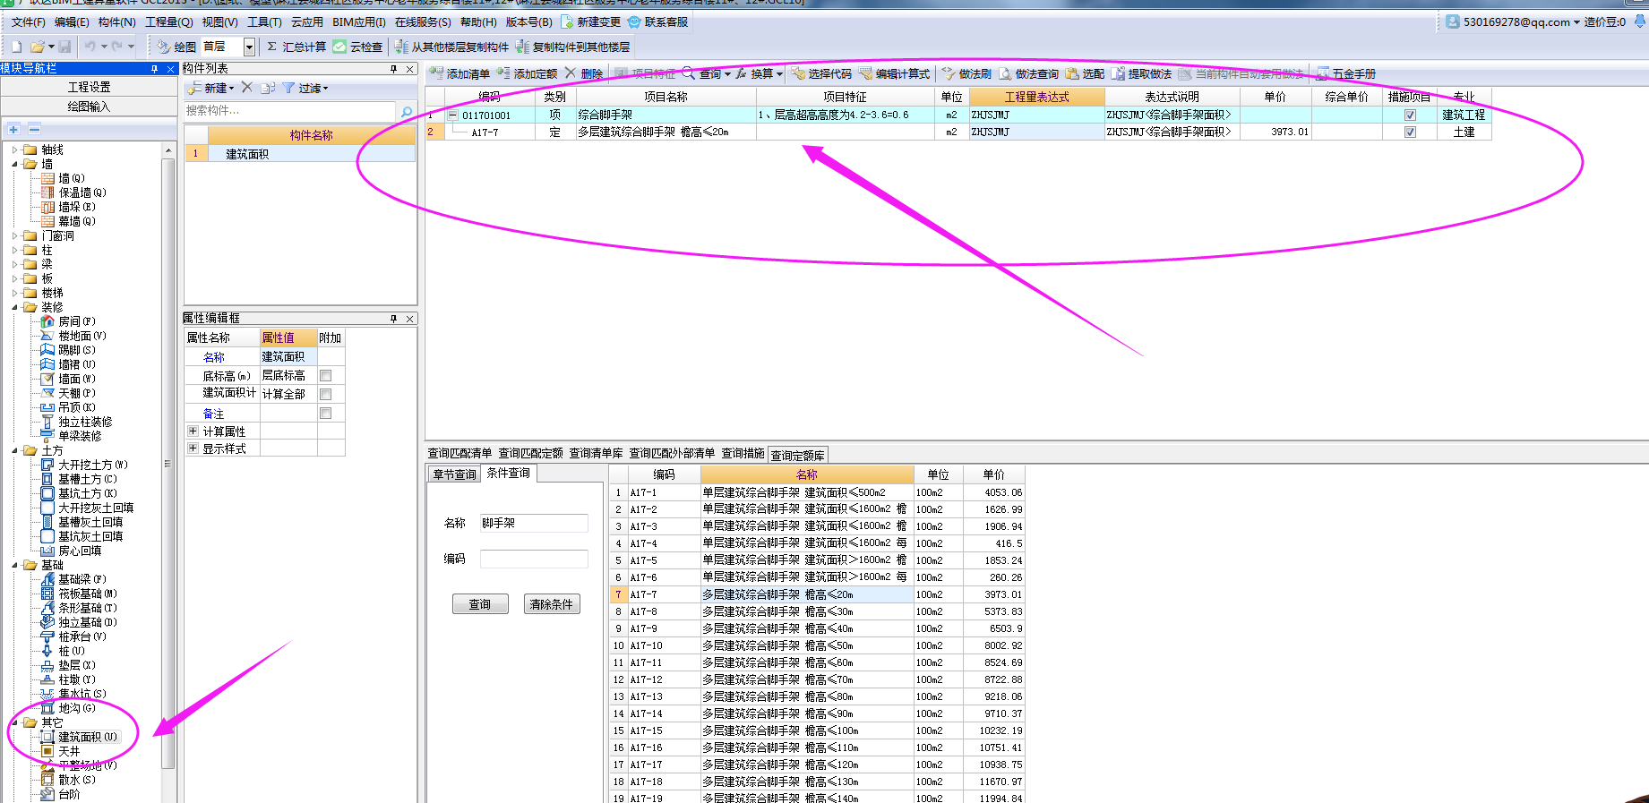Click the navigation tree vertical scrollbar
Screen dimensions: 1649x803
point(167,464)
